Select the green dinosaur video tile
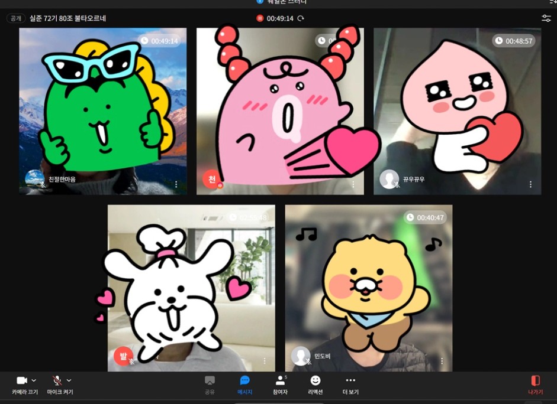This screenshot has width=557, height=404. click(102, 111)
